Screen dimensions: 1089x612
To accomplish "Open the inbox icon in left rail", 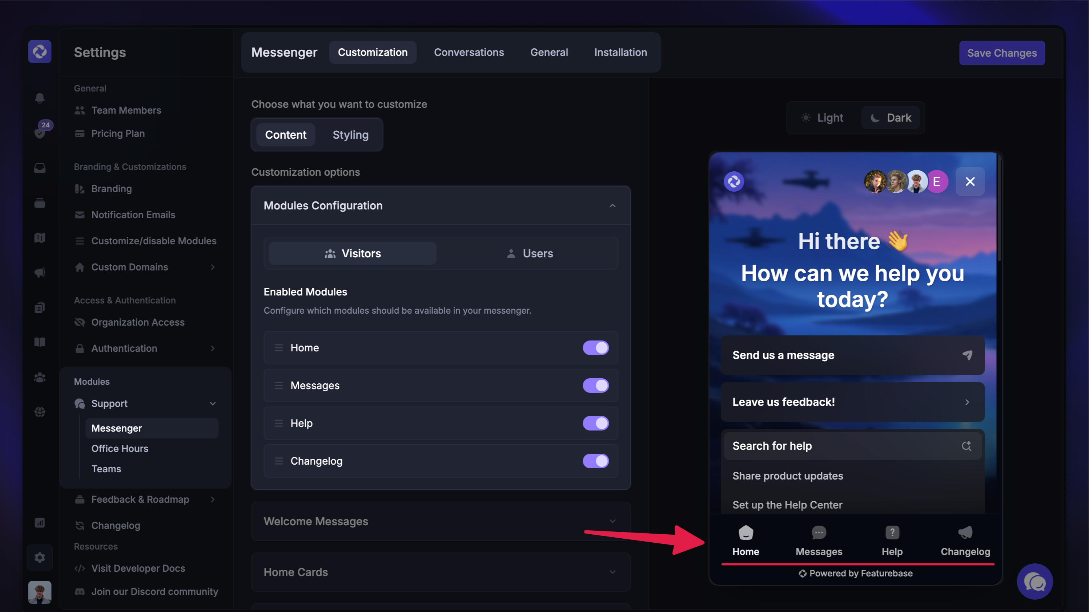I will 40,168.
